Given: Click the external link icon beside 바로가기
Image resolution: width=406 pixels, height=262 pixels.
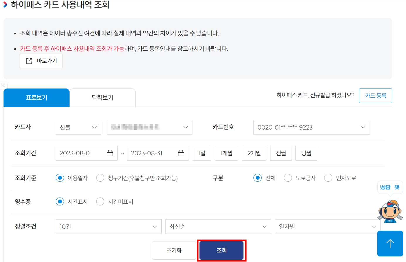Looking at the screenshot, I should click(28, 61).
